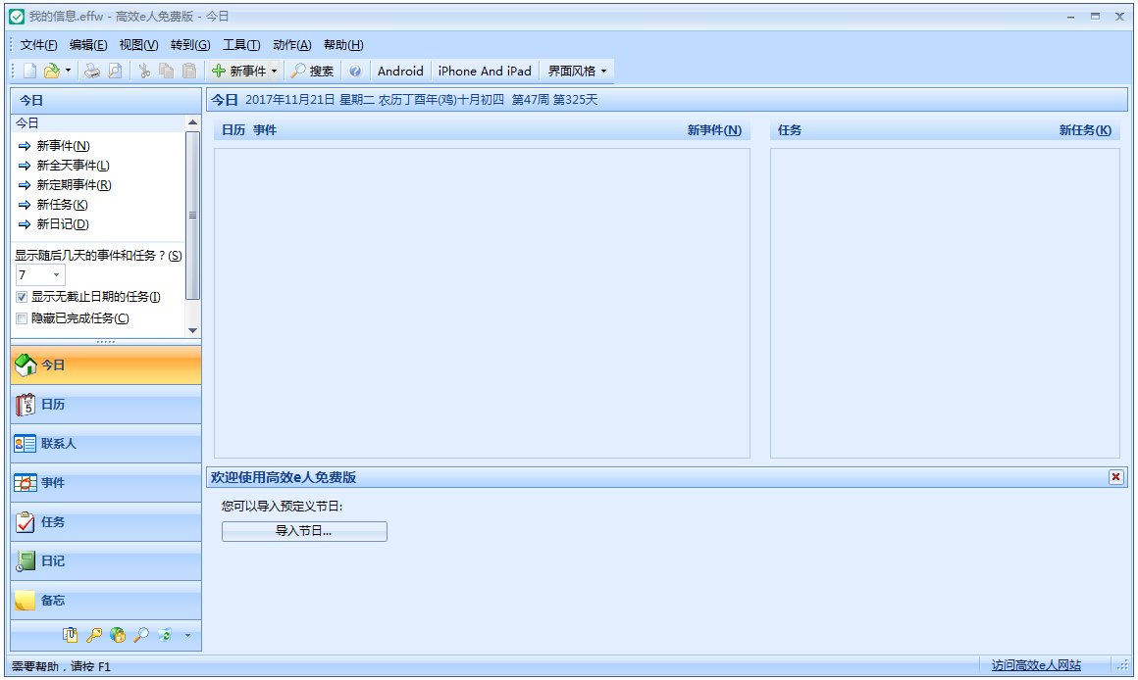This screenshot has width=1138, height=680.
Task: Click the 访问高效e人网站 link
Action: tap(1036, 665)
